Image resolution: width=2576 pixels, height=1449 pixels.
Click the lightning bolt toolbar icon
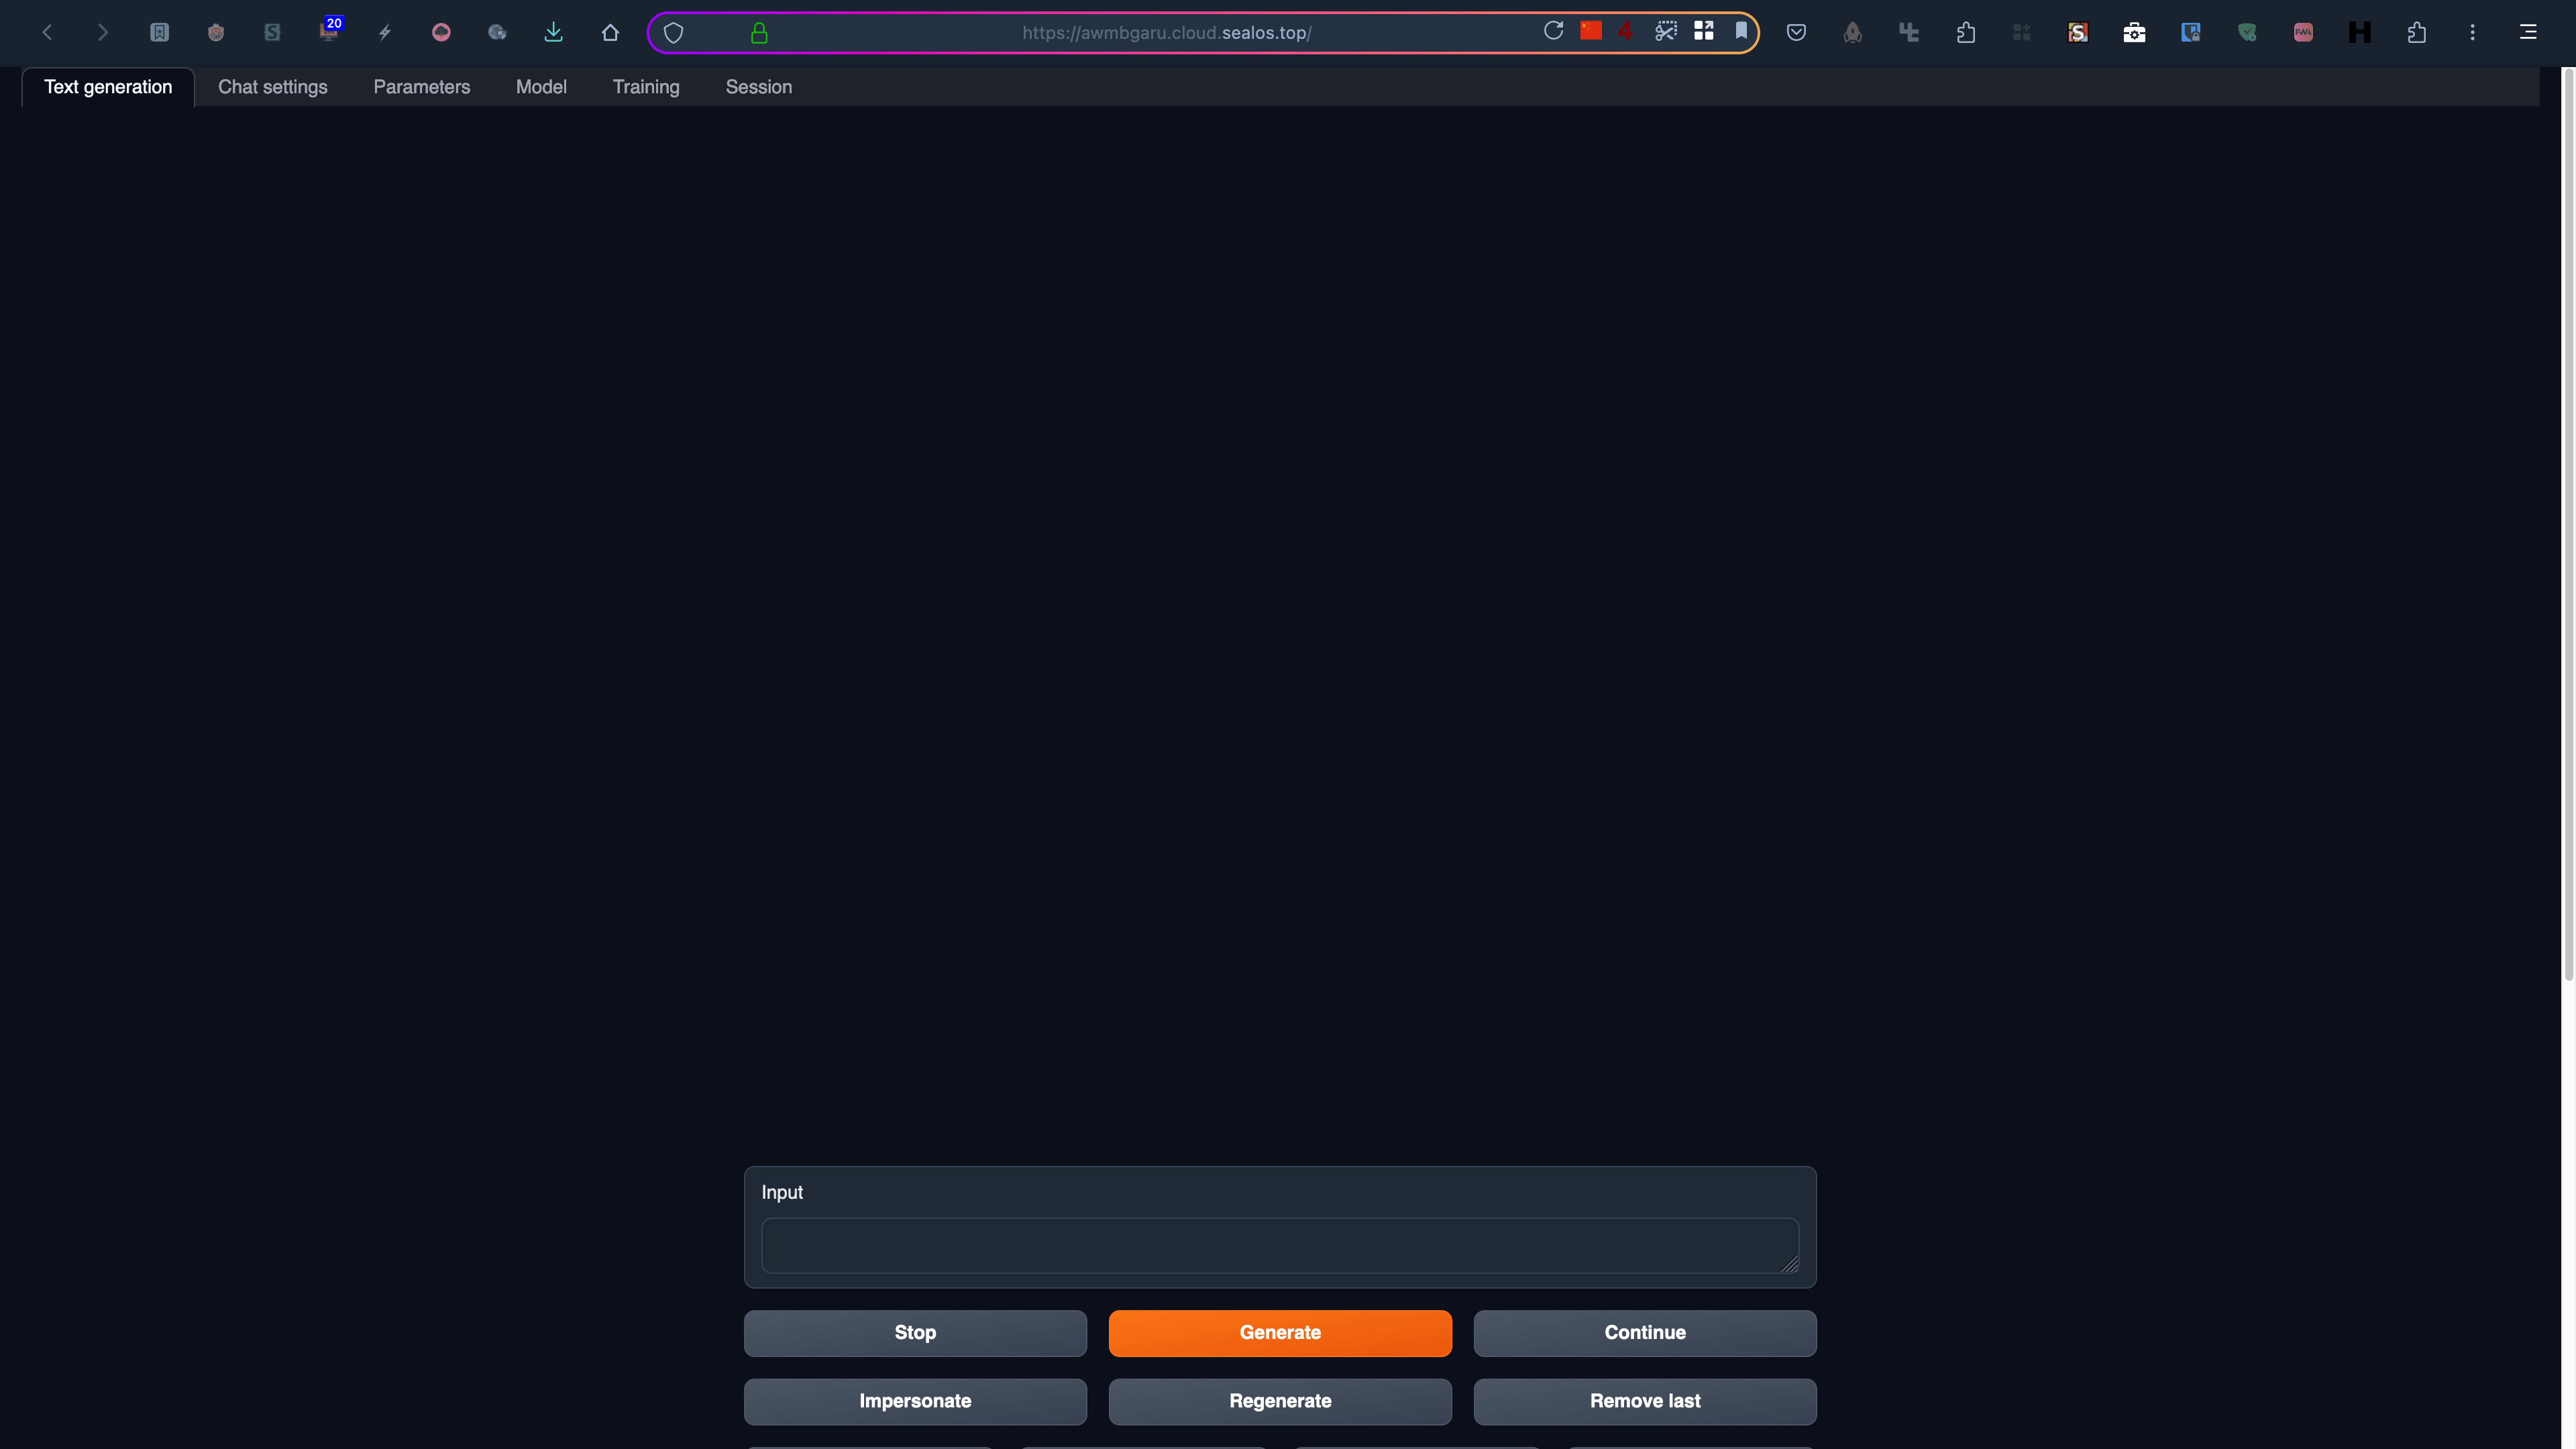point(385,33)
